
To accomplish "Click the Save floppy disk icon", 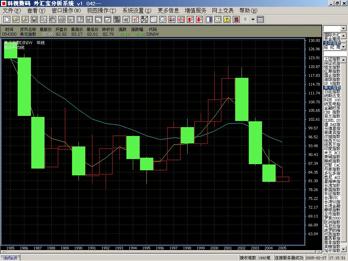I will 34,19.
